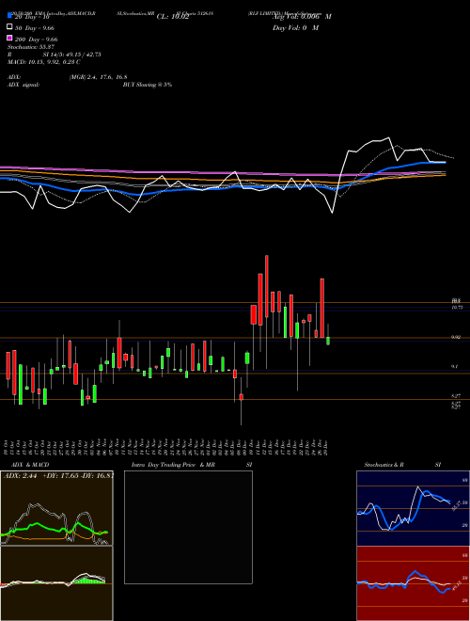Click the 20 Day - 10 legend label
Image resolution: width=470 pixels, height=621 pixels.
click(33, 17)
